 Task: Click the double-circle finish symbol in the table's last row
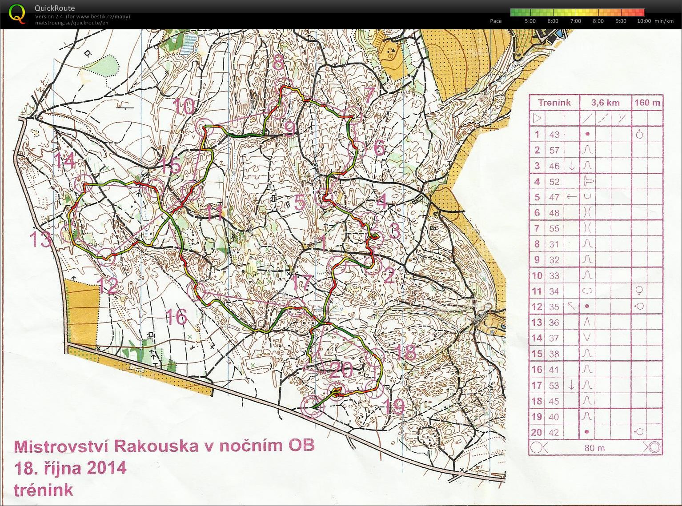[655, 447]
